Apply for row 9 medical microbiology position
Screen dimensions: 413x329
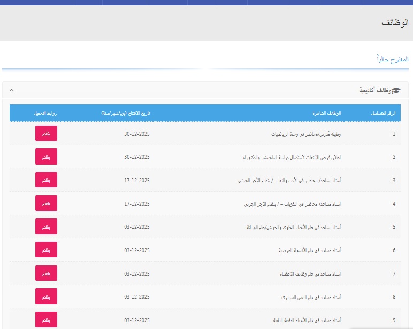pyautogui.click(x=46, y=320)
